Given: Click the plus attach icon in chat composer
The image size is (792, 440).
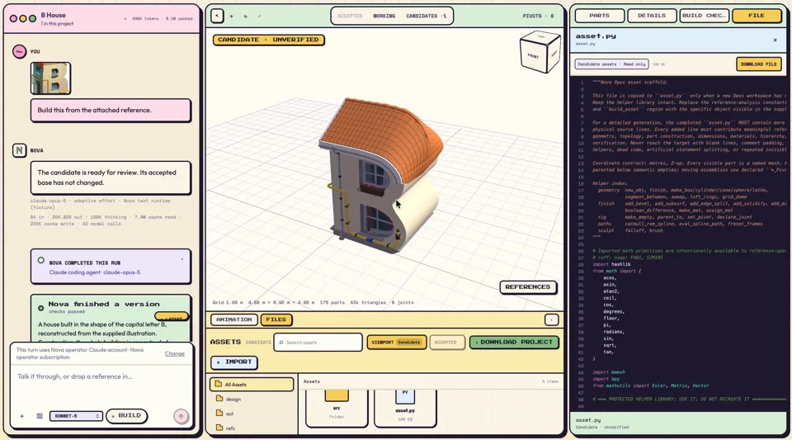Looking at the screenshot, I should [21, 416].
